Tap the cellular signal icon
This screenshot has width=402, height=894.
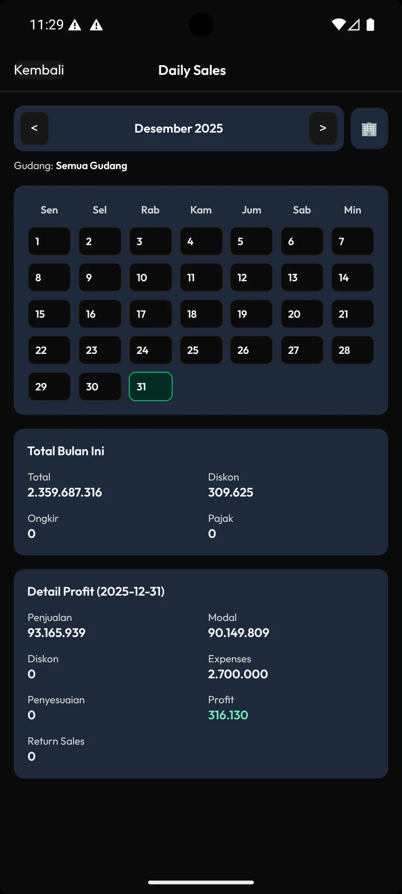coord(354,25)
